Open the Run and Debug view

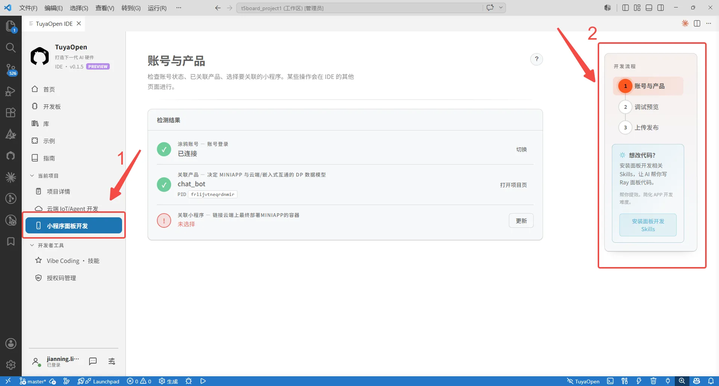point(10,91)
